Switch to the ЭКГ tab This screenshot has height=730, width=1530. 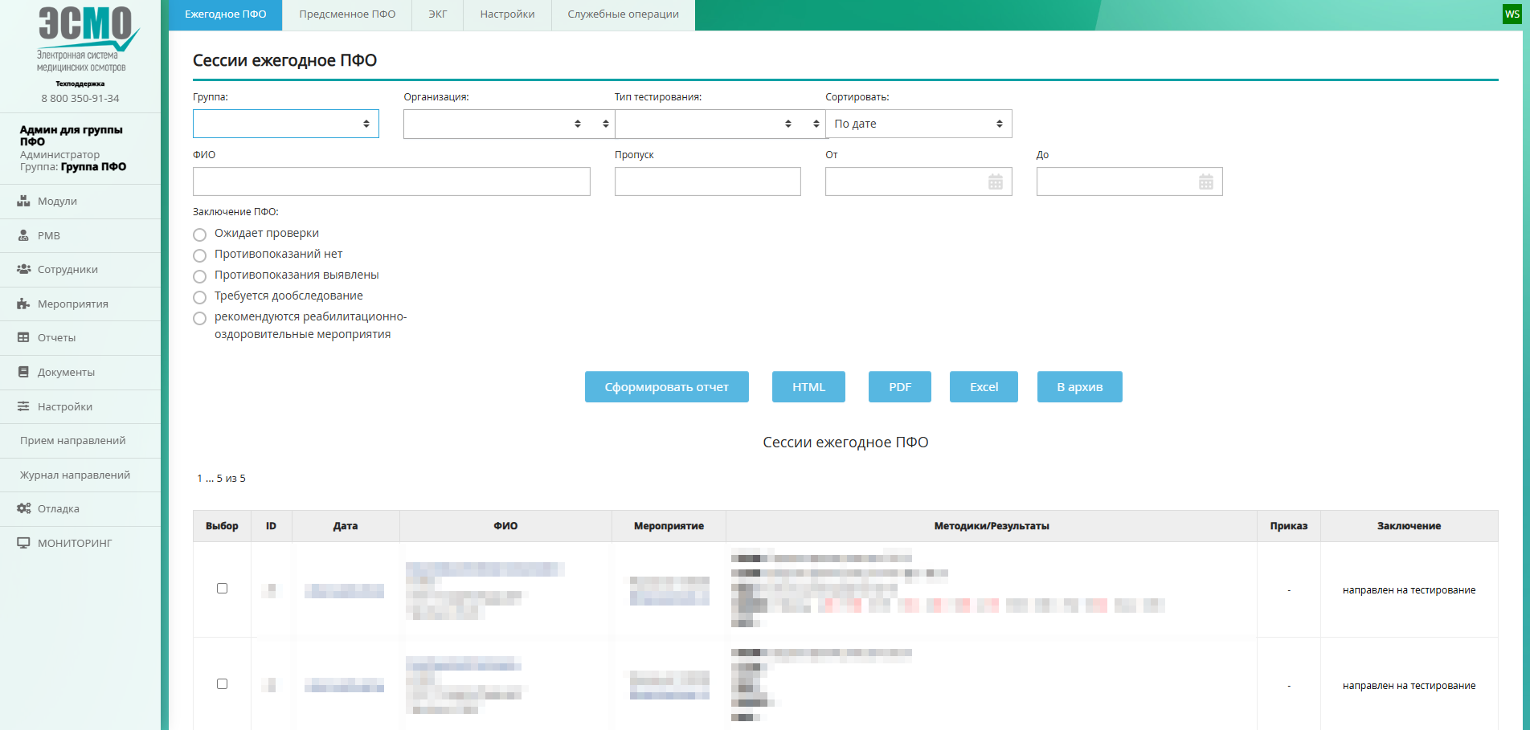(438, 14)
